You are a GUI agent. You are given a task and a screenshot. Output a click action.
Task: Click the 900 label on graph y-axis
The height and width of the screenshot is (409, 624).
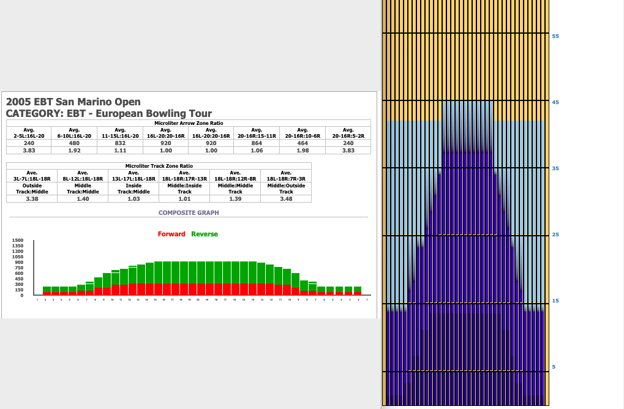tap(19, 262)
